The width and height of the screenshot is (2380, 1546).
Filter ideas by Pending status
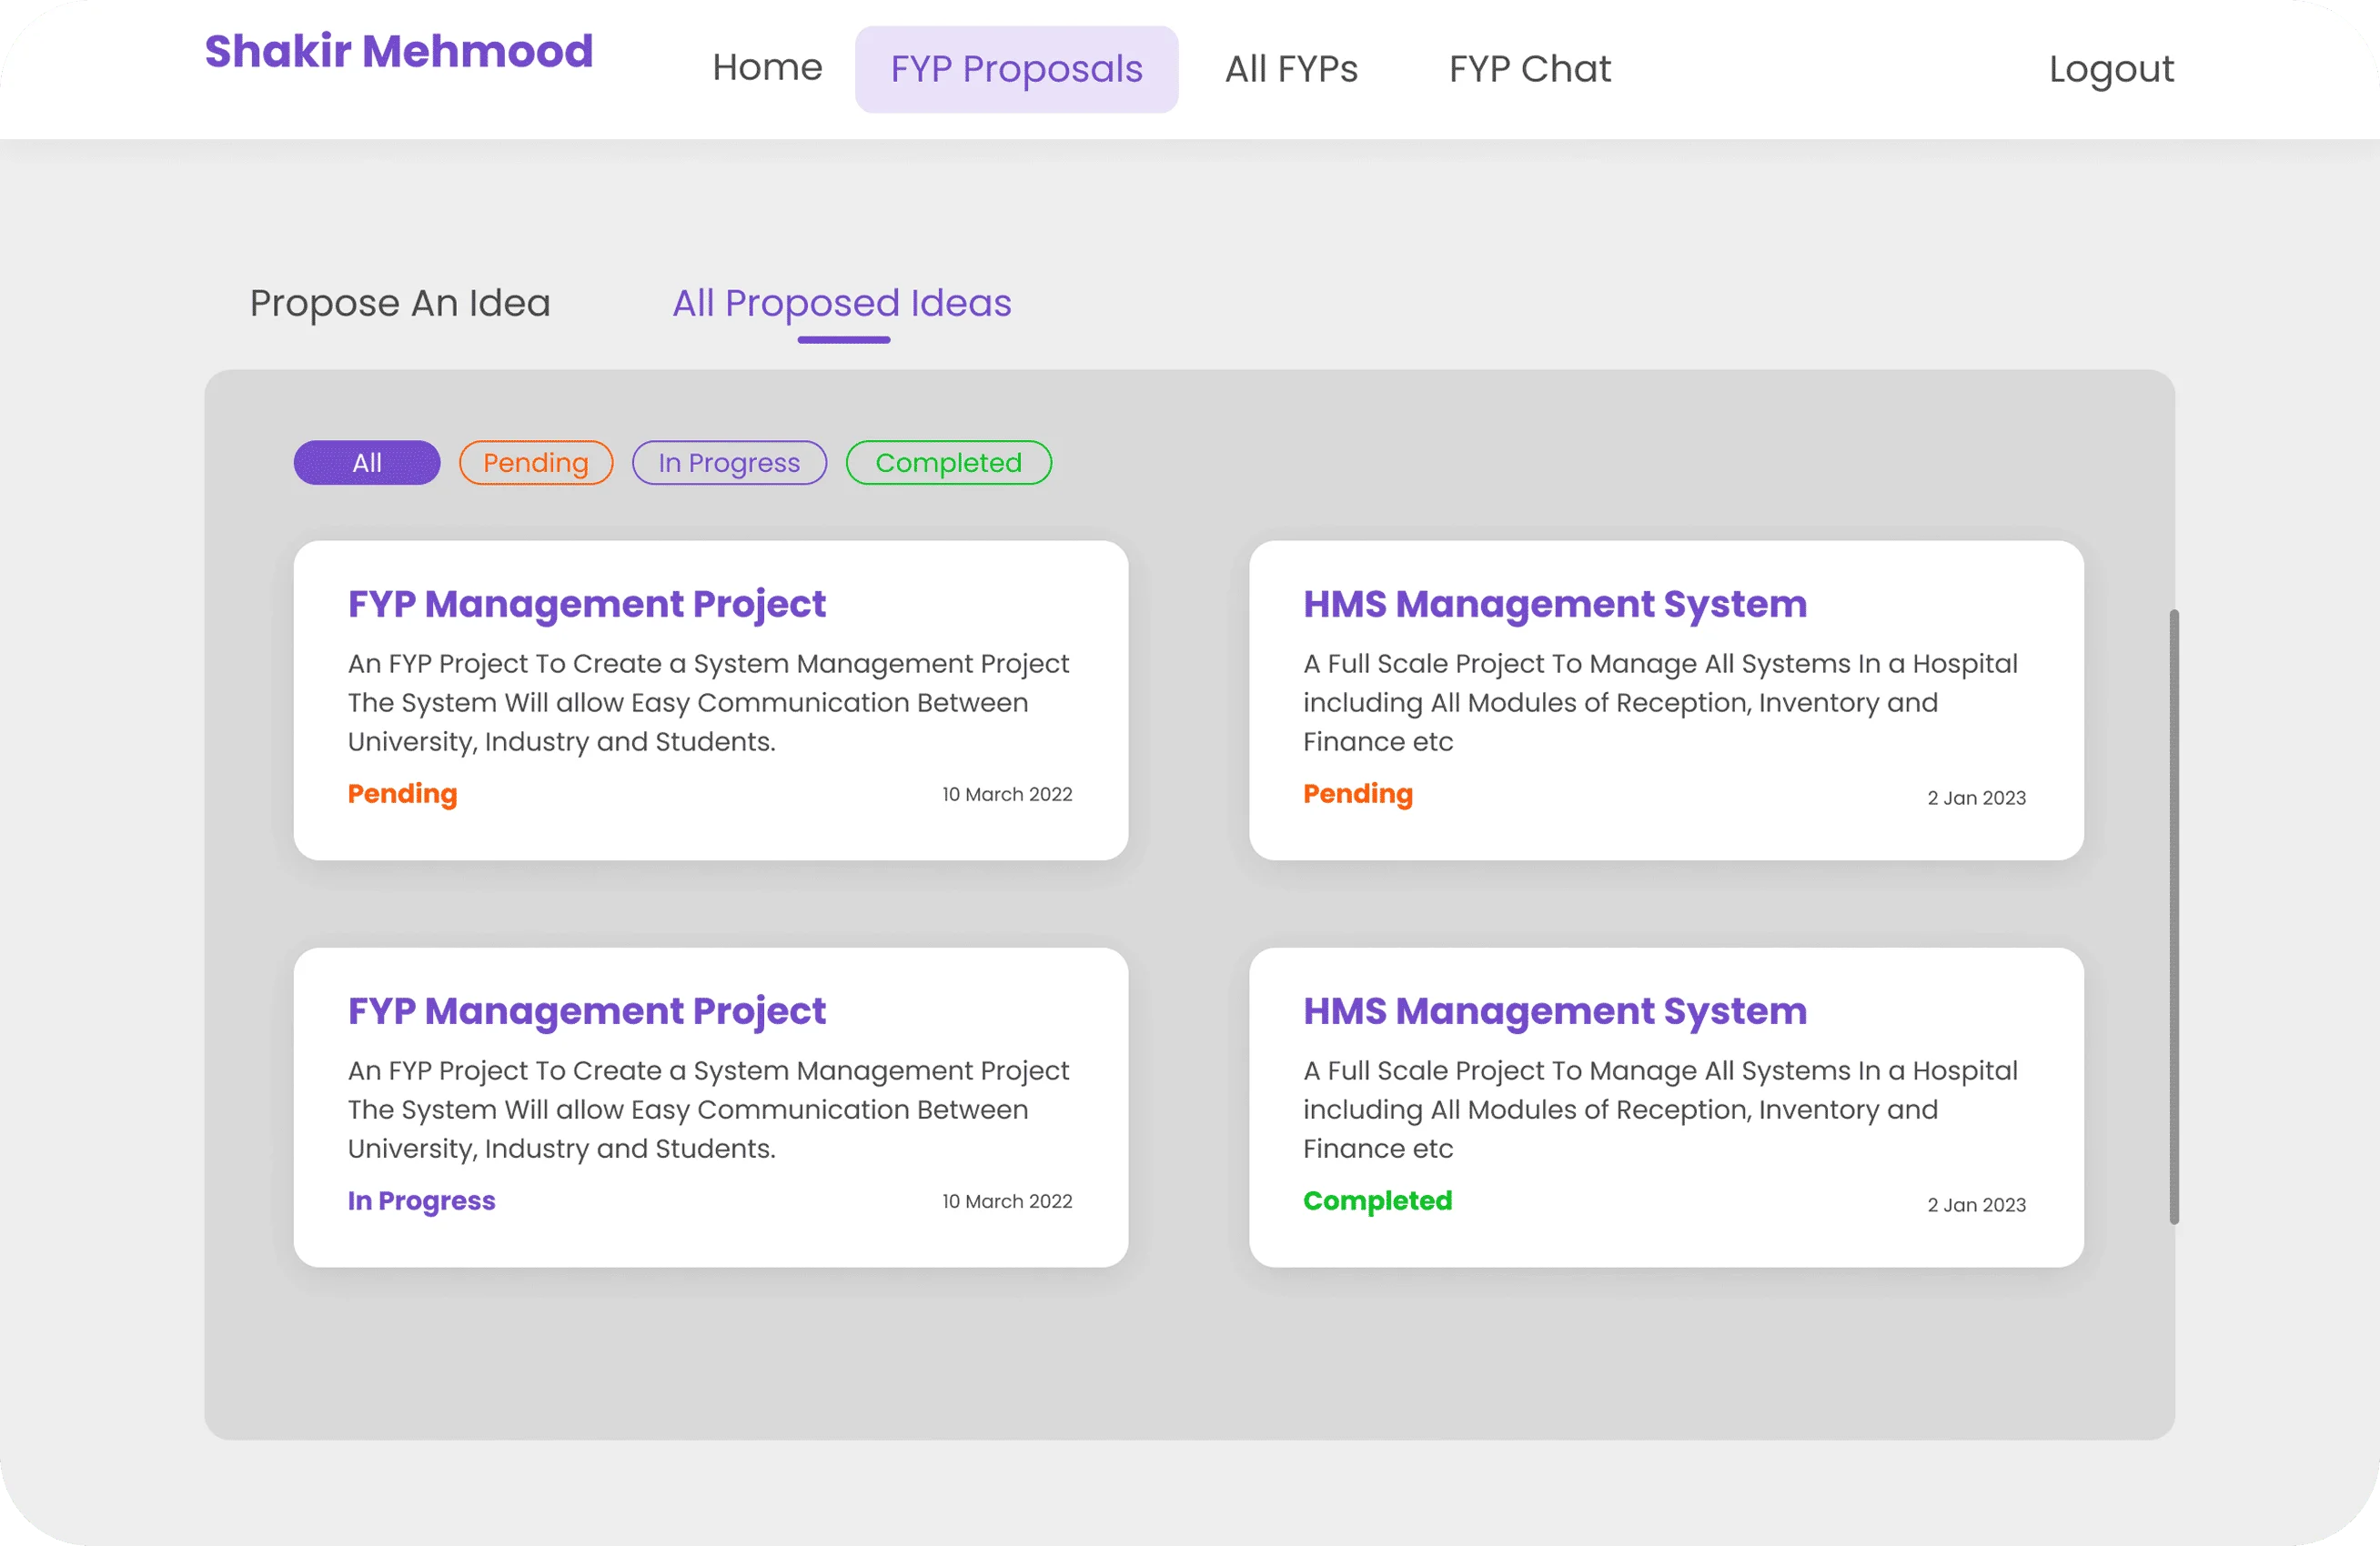pyautogui.click(x=535, y=462)
